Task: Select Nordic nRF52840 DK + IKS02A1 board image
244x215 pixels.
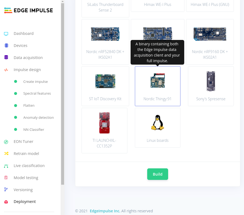Action: pyautogui.click(x=105, y=34)
